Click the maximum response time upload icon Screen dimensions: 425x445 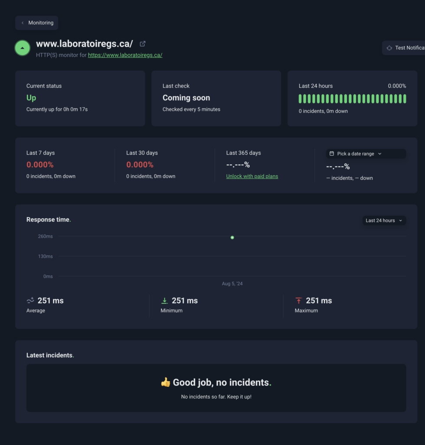298,301
